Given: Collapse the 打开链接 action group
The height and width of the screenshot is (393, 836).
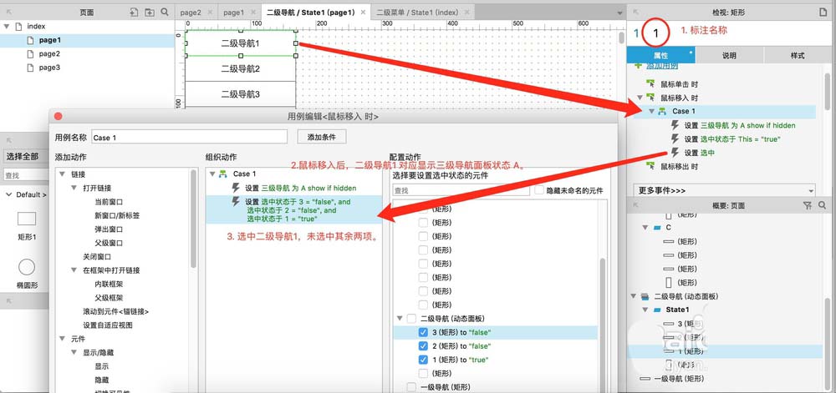Looking at the screenshot, I should (74, 189).
